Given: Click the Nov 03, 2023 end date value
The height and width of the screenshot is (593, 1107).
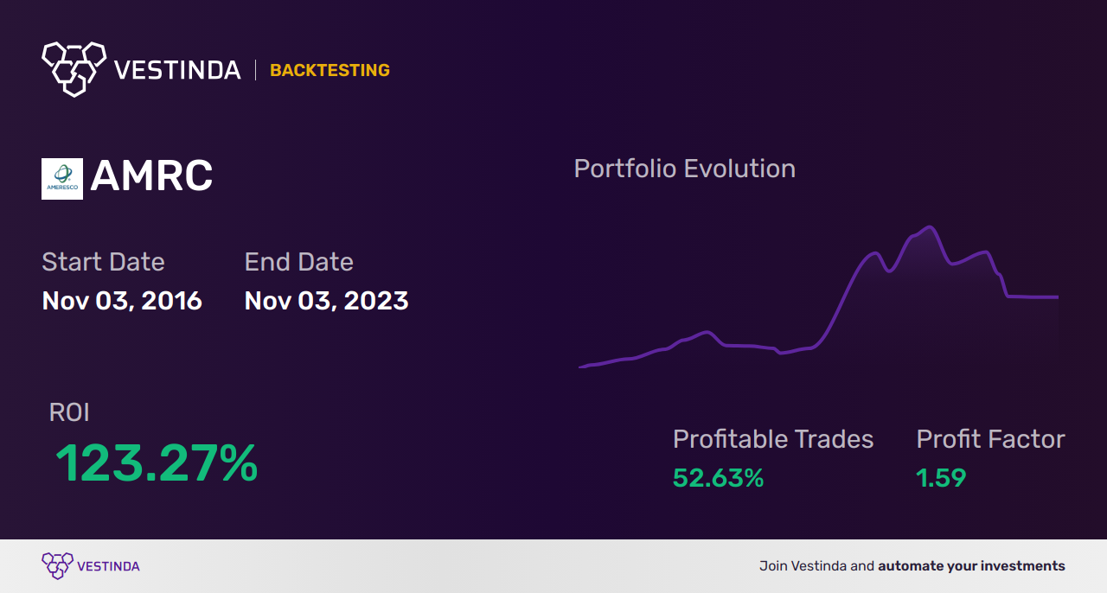Looking at the screenshot, I should 326,301.
